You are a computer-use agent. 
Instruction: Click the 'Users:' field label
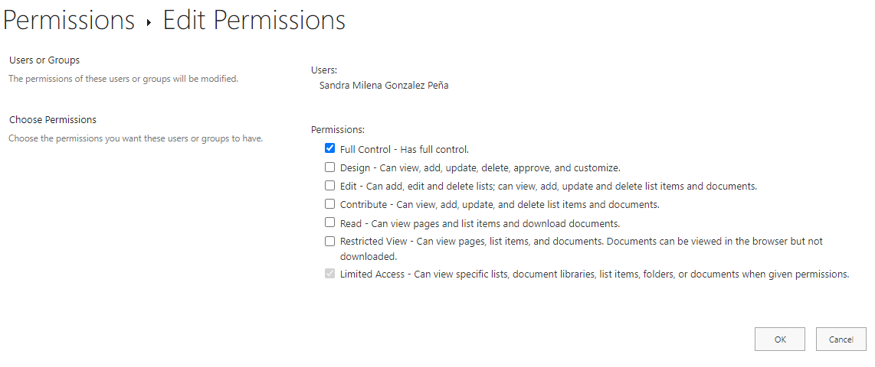[324, 70]
